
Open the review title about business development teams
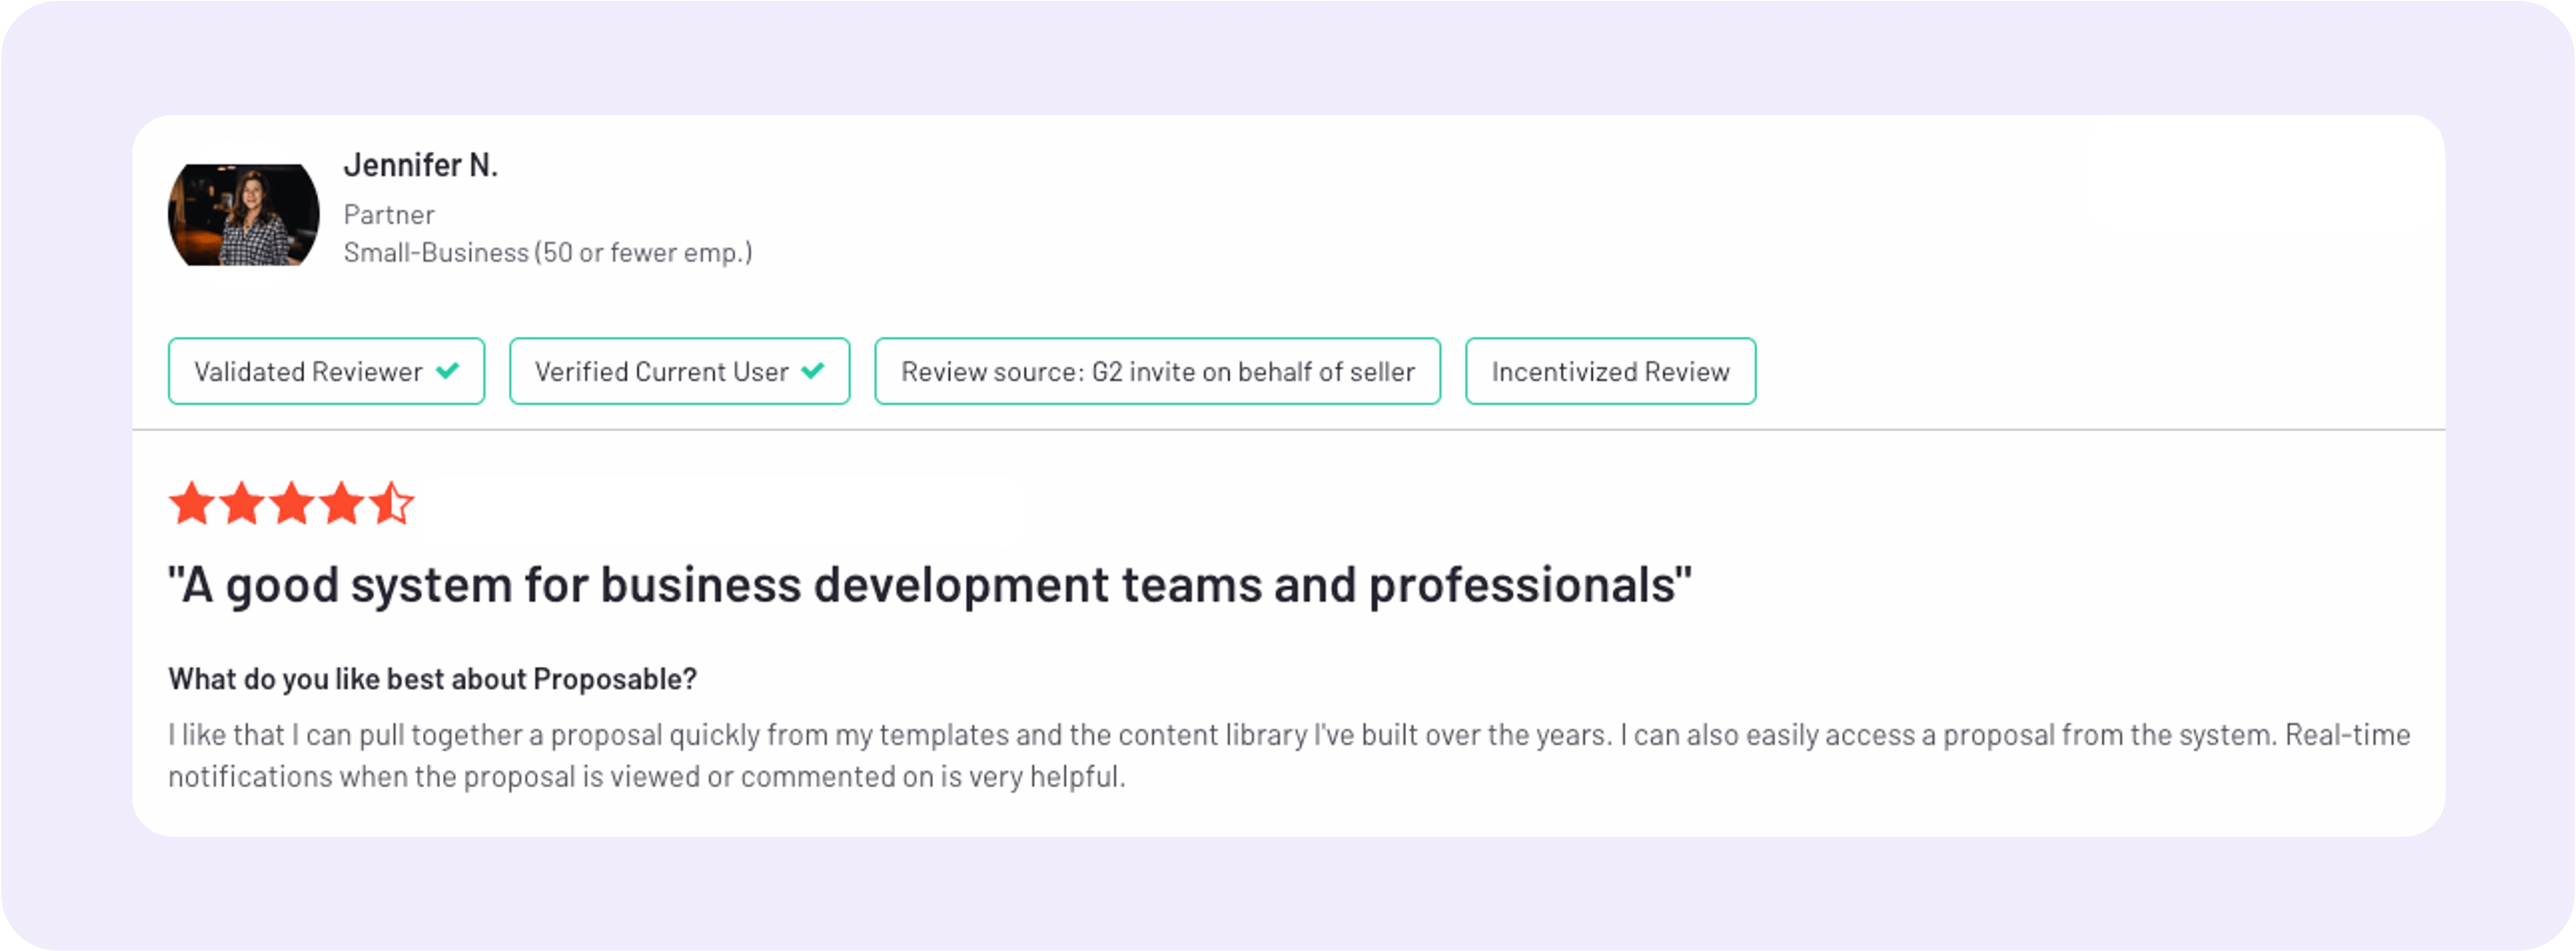[930, 586]
